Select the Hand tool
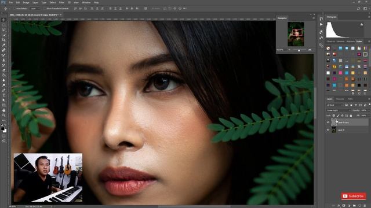This screenshot has height=208, width=371. [3, 110]
